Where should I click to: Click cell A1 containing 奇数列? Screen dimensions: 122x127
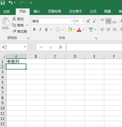coord(16,62)
